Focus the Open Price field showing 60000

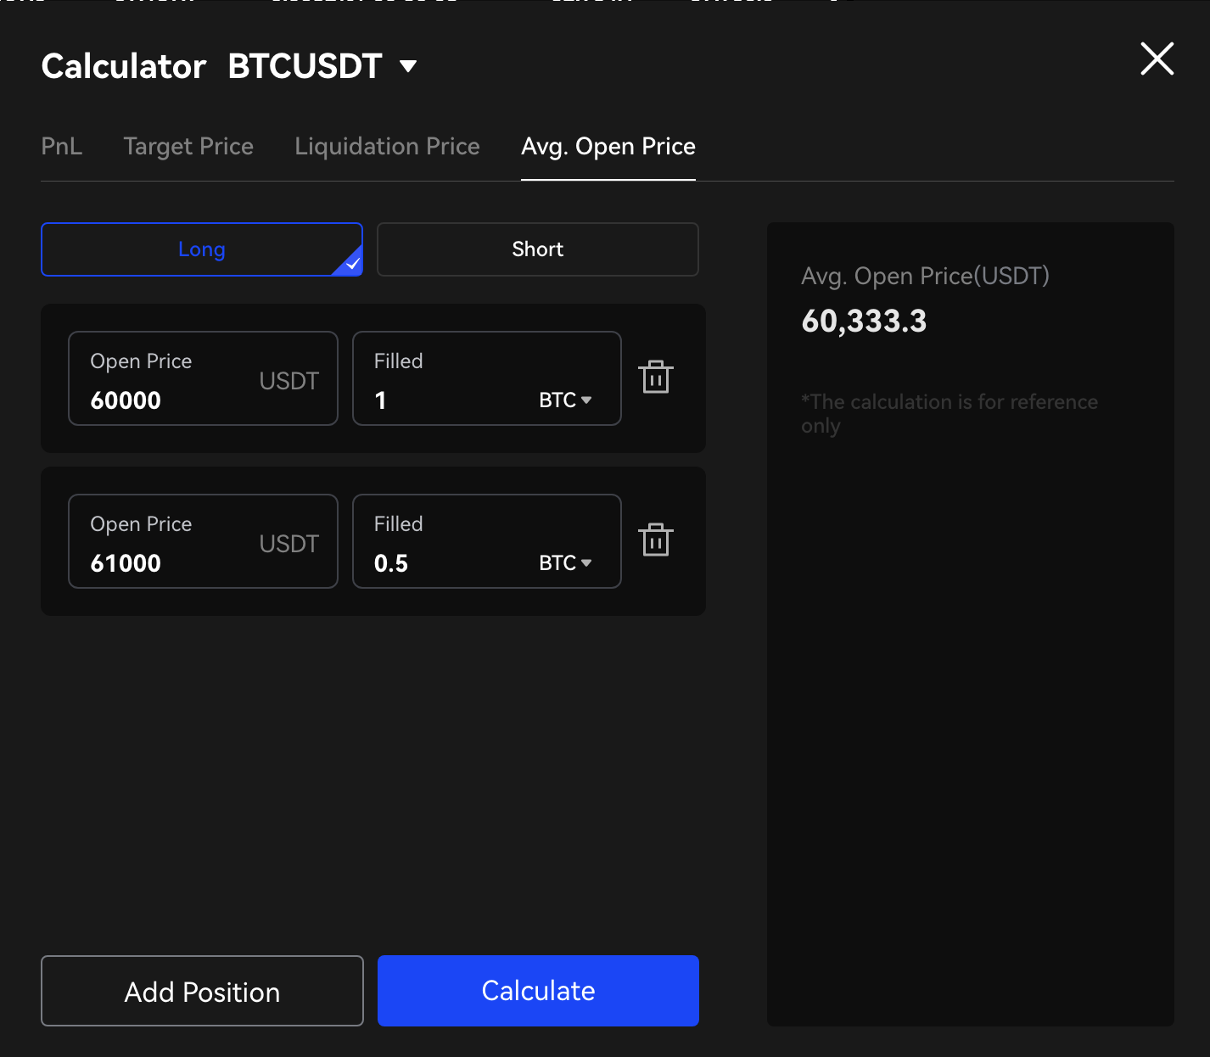click(x=170, y=400)
